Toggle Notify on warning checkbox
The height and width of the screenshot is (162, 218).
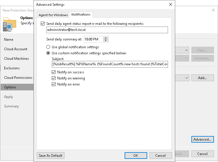[x=54, y=78]
